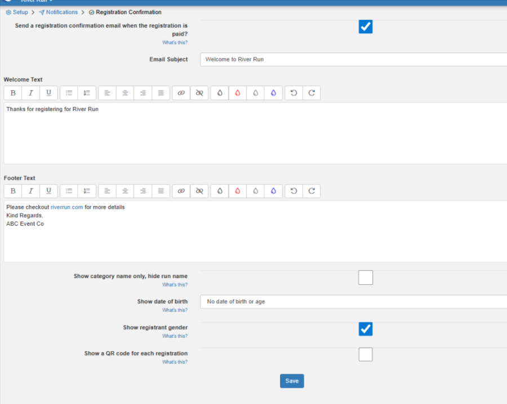507x404 pixels.
Task: Align left in Welcome Text toolbar
Action: (107, 93)
